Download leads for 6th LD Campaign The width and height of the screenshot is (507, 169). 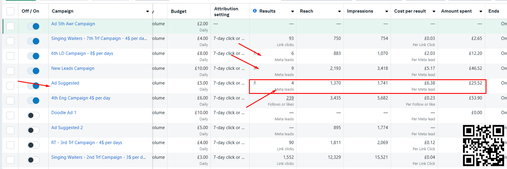(x=255, y=53)
